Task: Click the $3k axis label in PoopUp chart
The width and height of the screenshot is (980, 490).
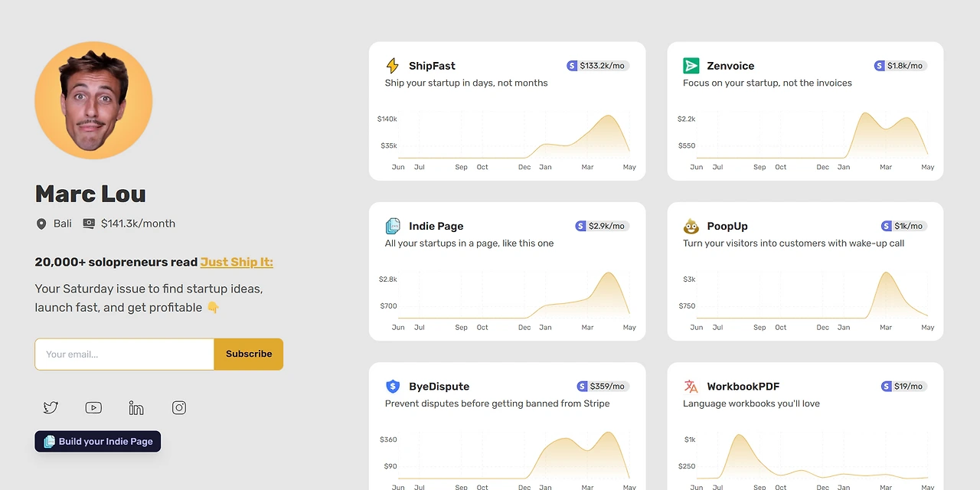Action: point(689,279)
